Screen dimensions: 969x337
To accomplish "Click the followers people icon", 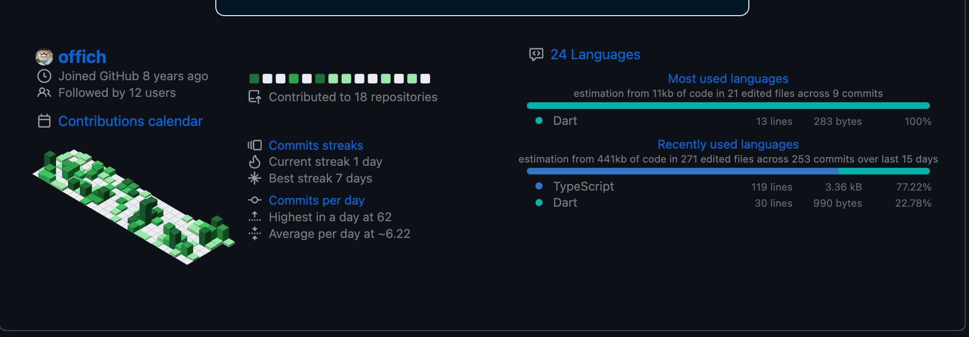I will (44, 93).
